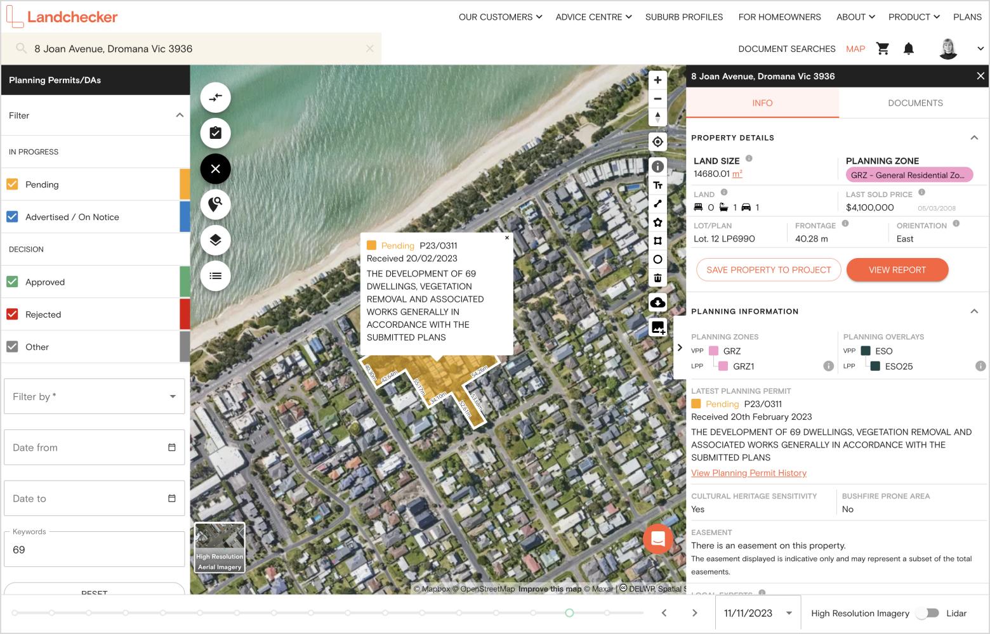Open the About menu

click(855, 17)
